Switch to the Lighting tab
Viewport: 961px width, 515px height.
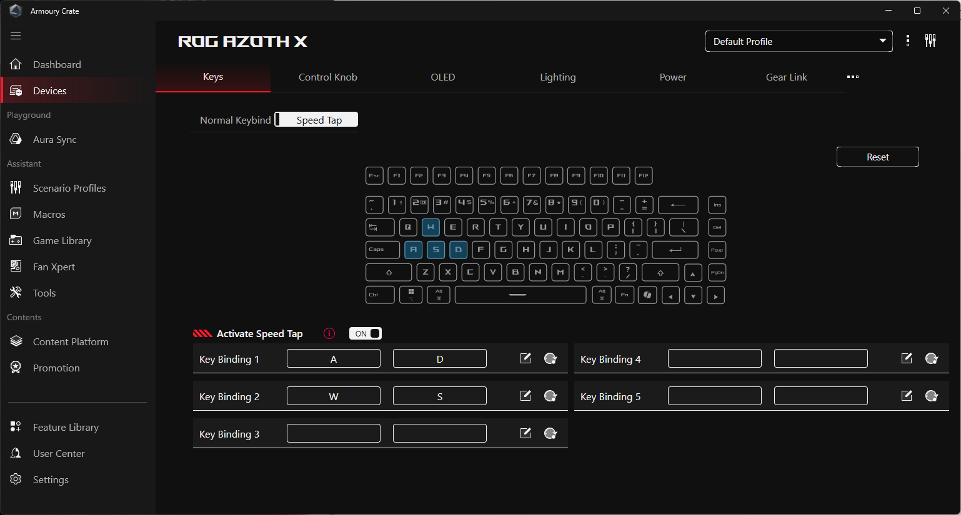tap(557, 77)
